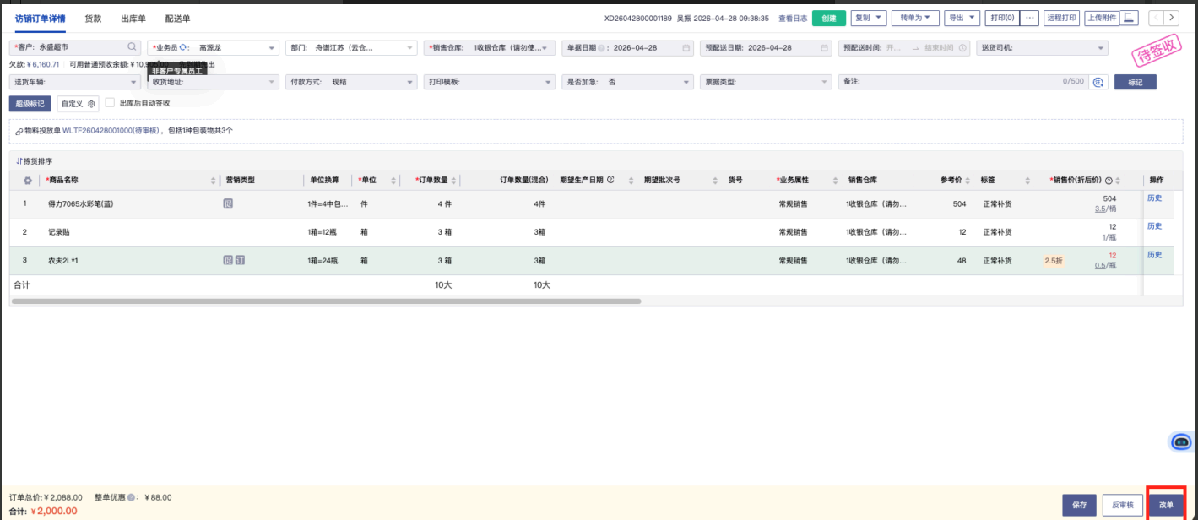
Task: Switch to 货款 tab
Action: click(93, 18)
